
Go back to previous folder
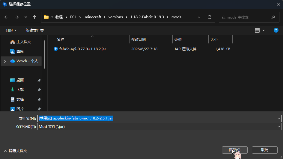[x=6, y=17]
